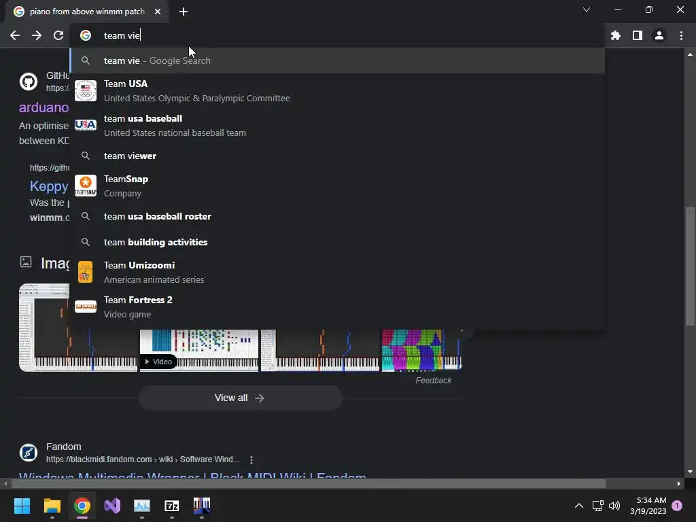This screenshot has height=522, width=696.
Task: Click the scroll down arrow
Action: click(690, 472)
